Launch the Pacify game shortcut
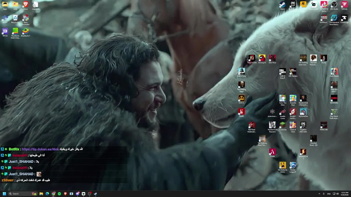The image size is (351, 197). point(324,59)
